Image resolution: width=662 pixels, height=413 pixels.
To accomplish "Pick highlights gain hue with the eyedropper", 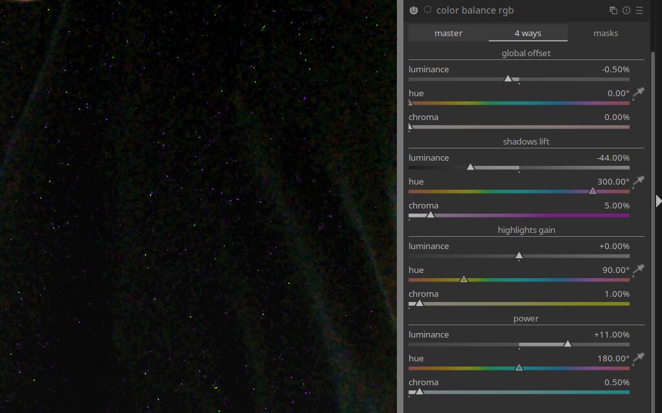I will (x=638, y=270).
